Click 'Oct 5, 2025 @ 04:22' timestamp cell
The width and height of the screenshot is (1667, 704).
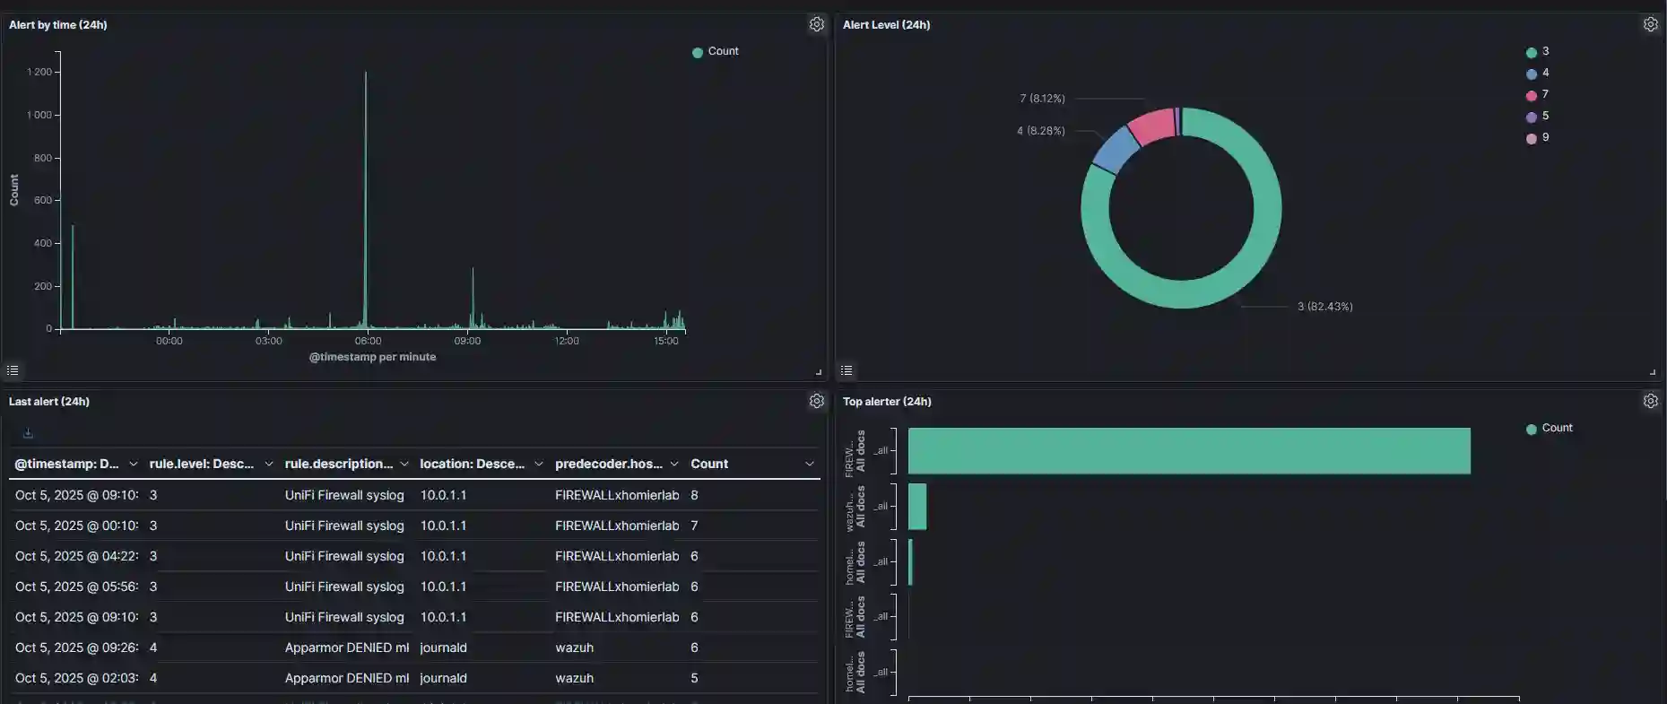[76, 556]
